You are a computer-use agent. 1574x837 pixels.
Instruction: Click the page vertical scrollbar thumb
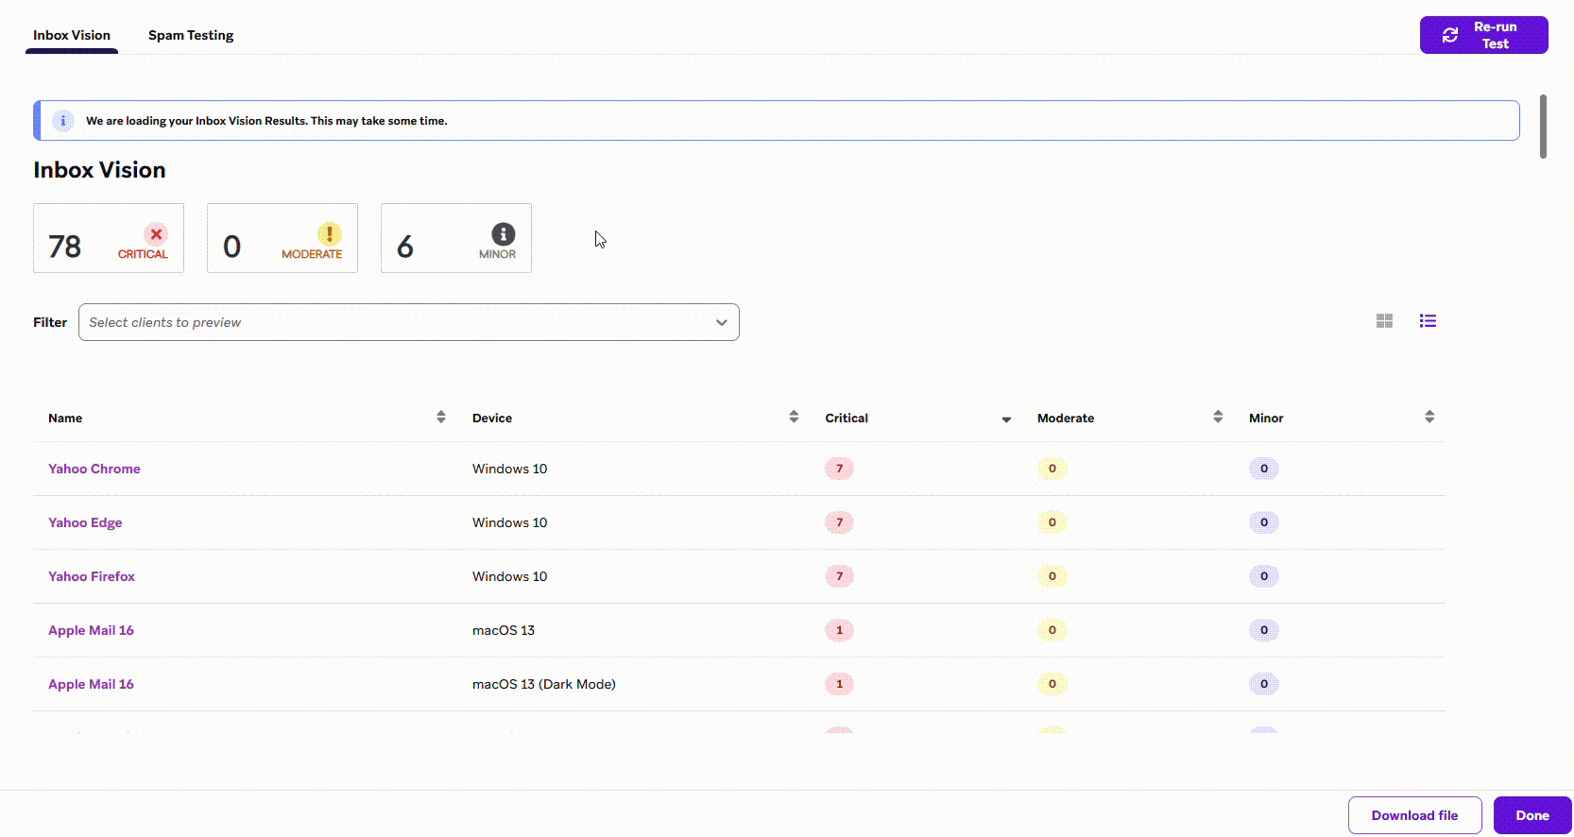1543,126
